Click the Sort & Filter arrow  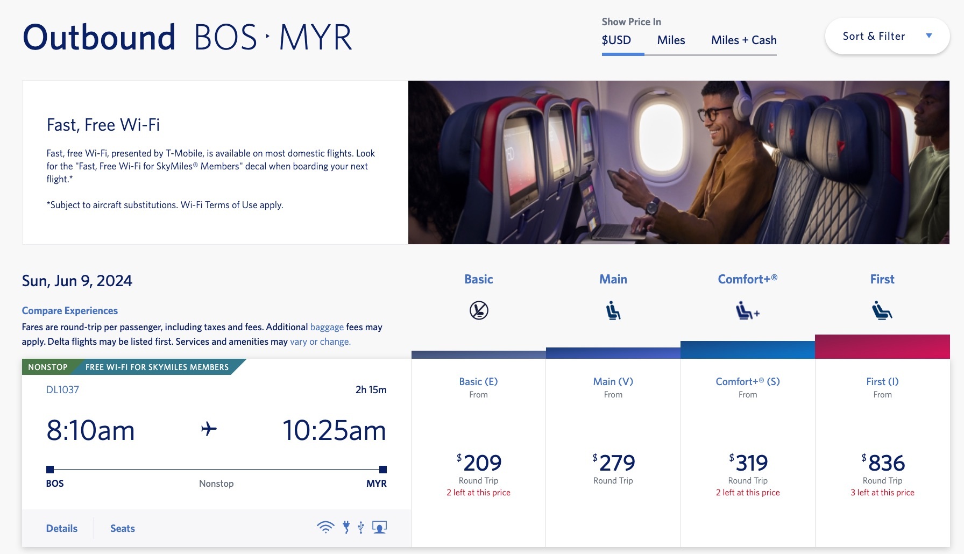[x=928, y=36]
